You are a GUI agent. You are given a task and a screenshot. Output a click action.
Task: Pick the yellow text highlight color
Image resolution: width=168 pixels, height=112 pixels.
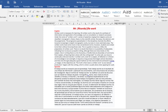[37, 16]
